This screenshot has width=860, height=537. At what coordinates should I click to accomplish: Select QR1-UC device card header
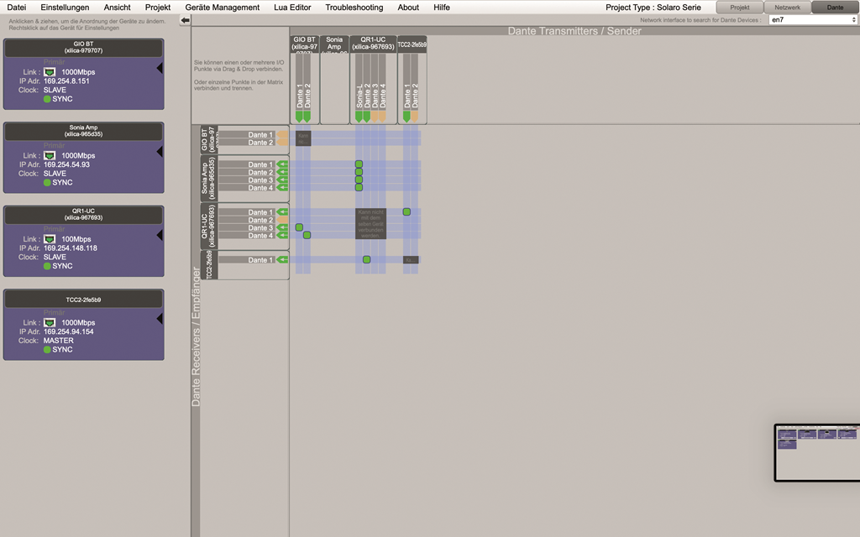click(x=83, y=214)
